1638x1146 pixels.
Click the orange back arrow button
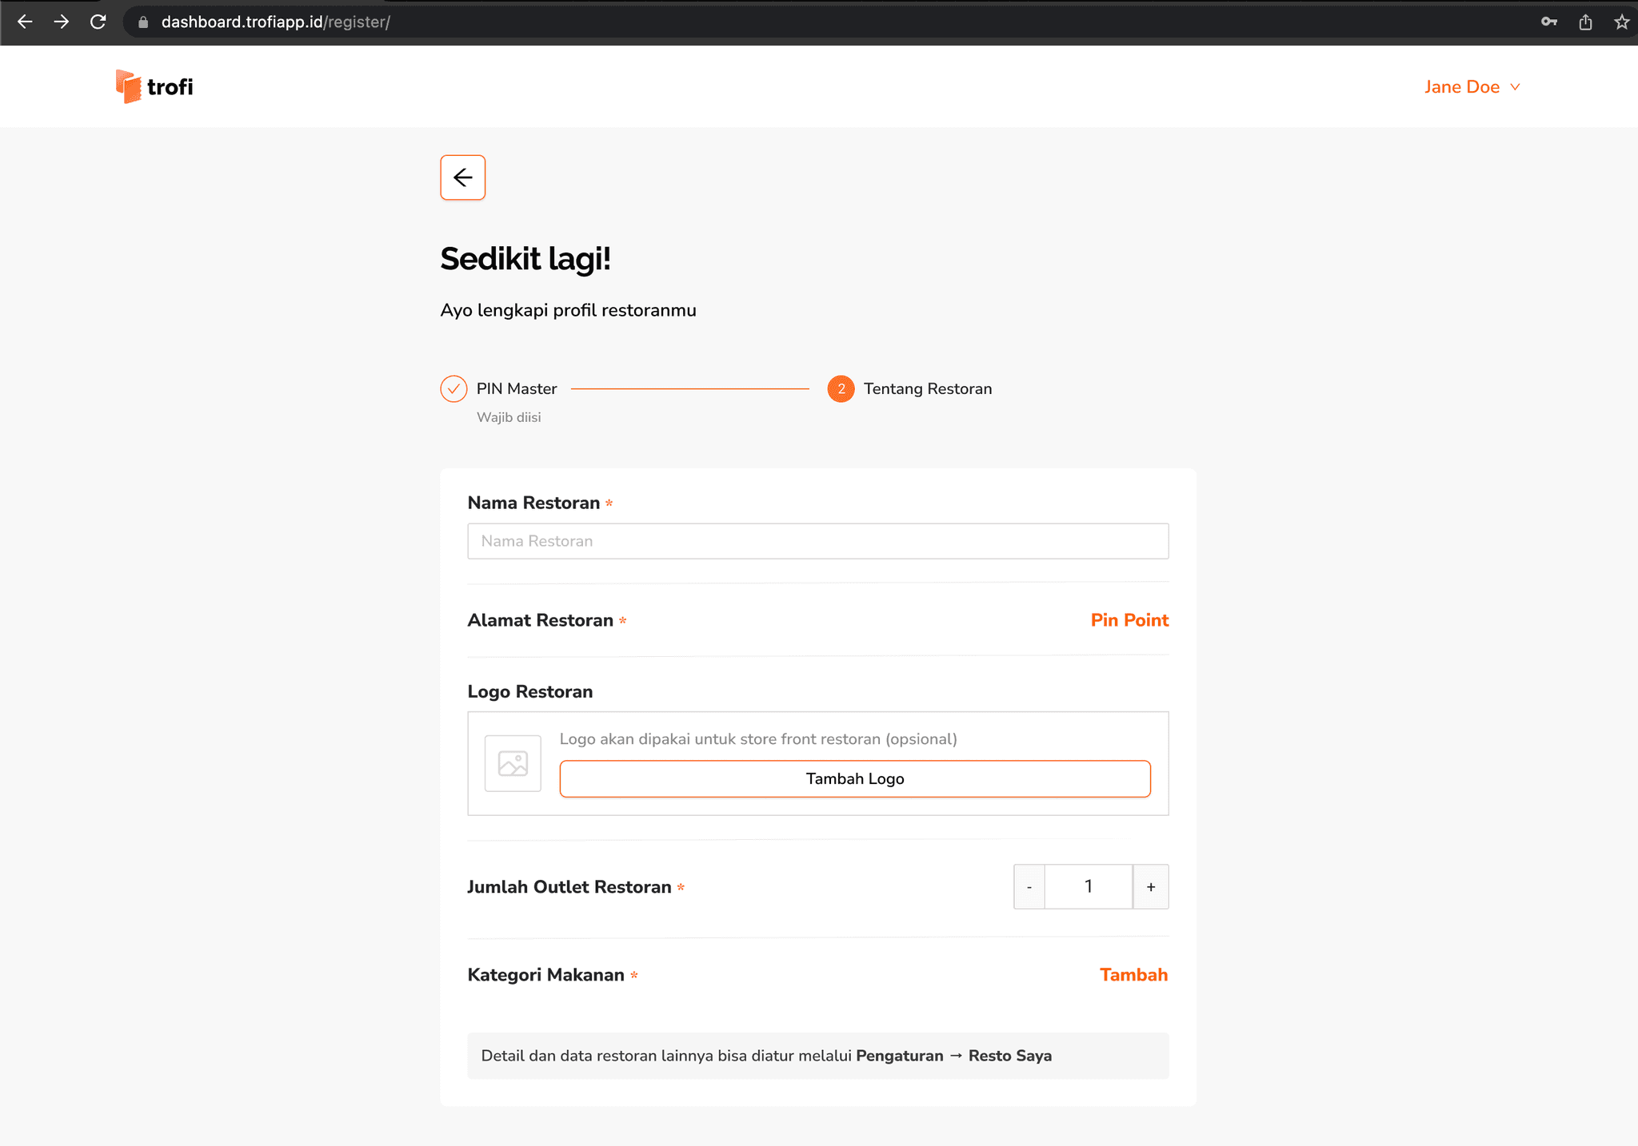tap(462, 177)
